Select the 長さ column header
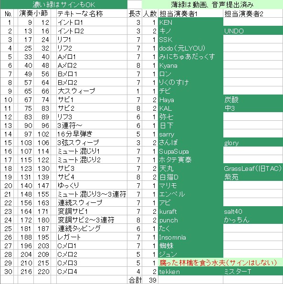 135,14
